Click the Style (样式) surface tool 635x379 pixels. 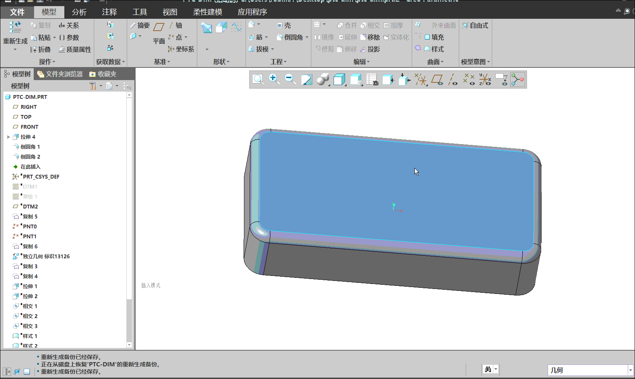pos(434,49)
